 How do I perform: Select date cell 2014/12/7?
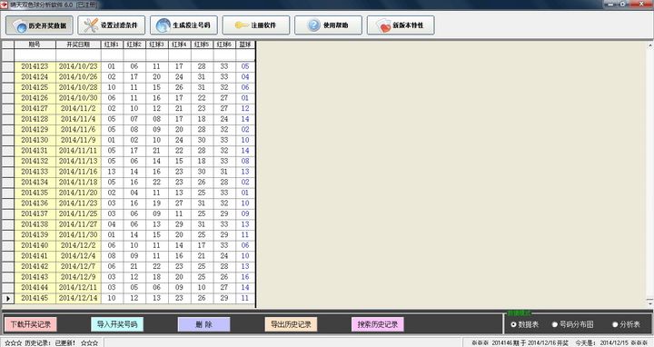tap(78, 266)
